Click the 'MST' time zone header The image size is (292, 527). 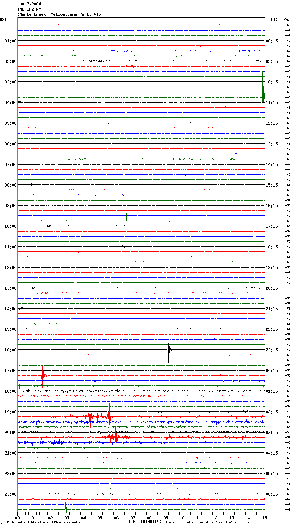point(3,20)
